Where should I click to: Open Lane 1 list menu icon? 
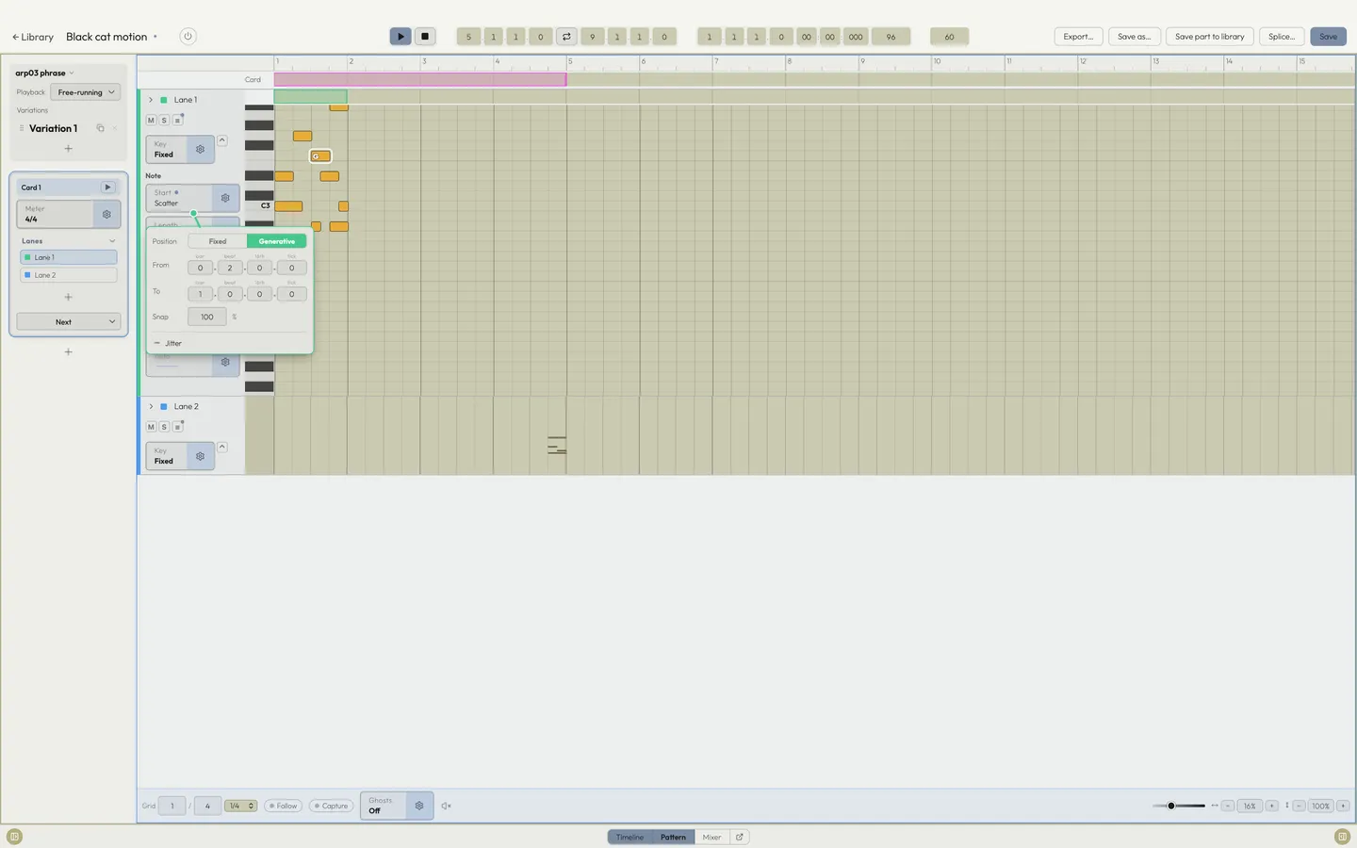[177, 121]
